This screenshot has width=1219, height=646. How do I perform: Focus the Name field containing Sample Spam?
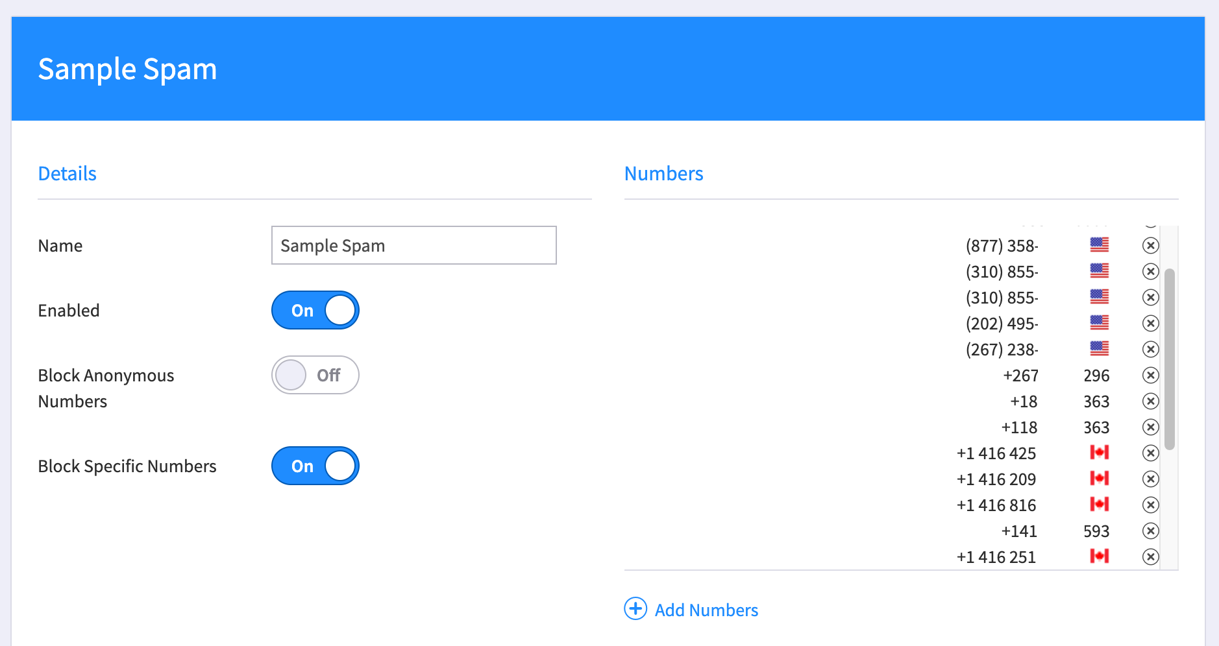414,245
